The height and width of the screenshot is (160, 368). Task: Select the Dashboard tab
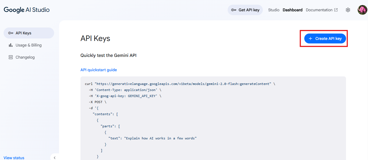(292, 10)
